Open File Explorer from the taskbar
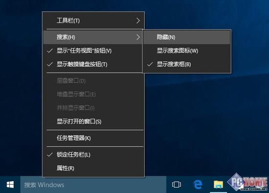269x193 pixels. (x=218, y=185)
